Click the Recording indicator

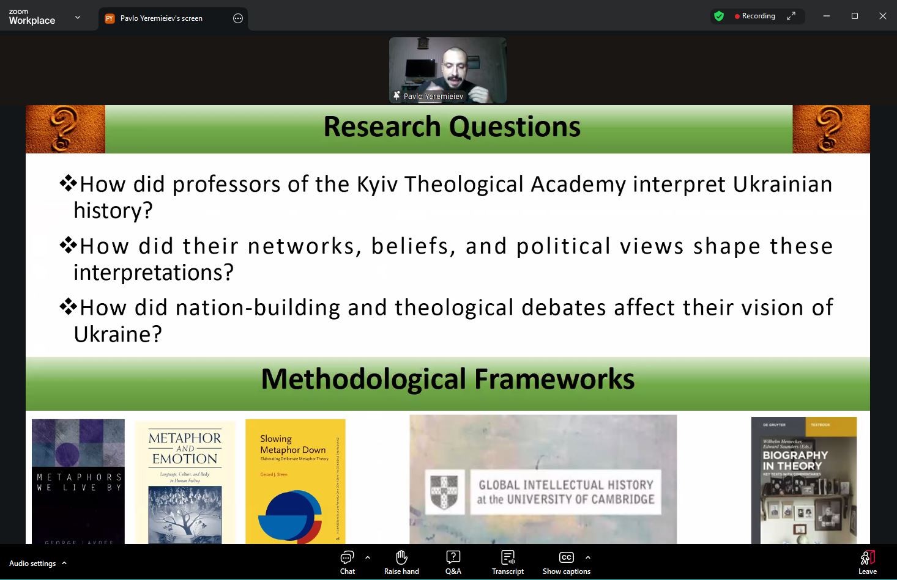[x=755, y=17]
